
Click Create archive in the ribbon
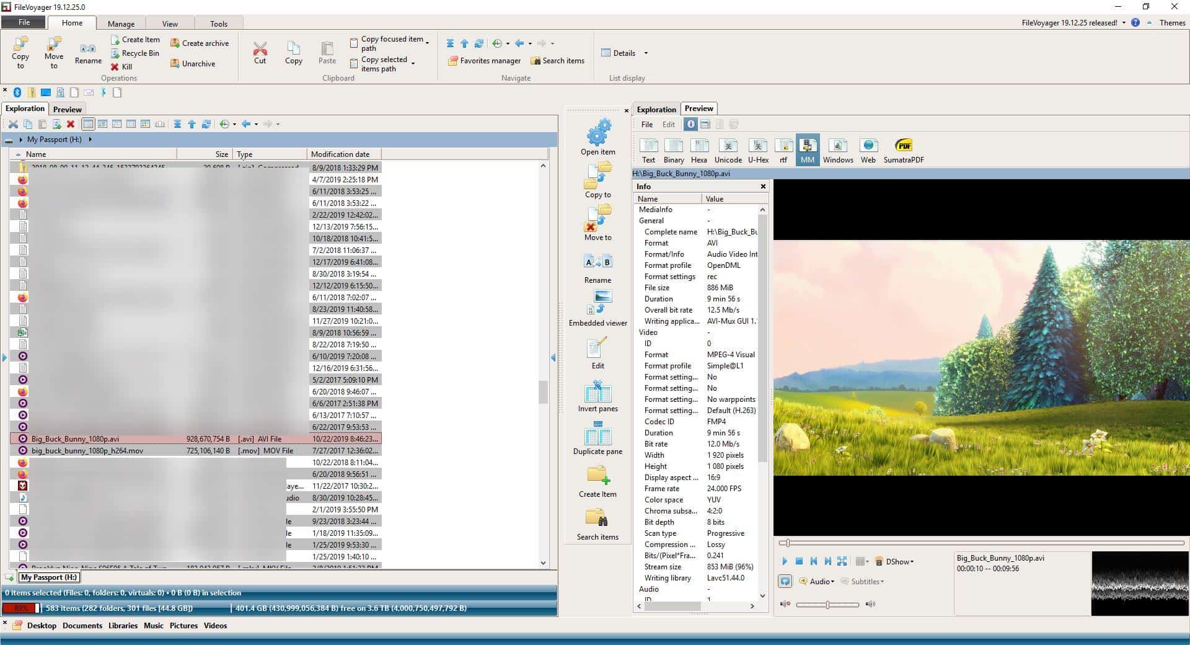click(200, 43)
